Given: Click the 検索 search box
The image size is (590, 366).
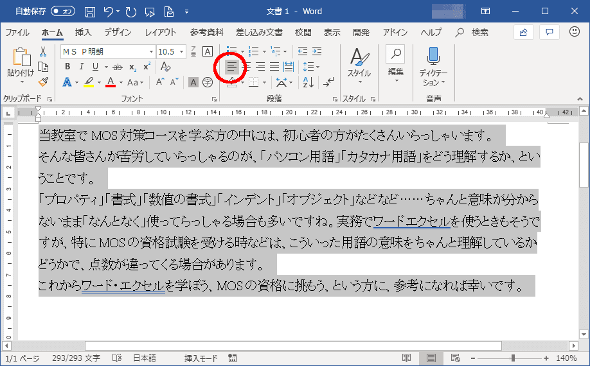Looking at the screenshot, I should (x=472, y=32).
